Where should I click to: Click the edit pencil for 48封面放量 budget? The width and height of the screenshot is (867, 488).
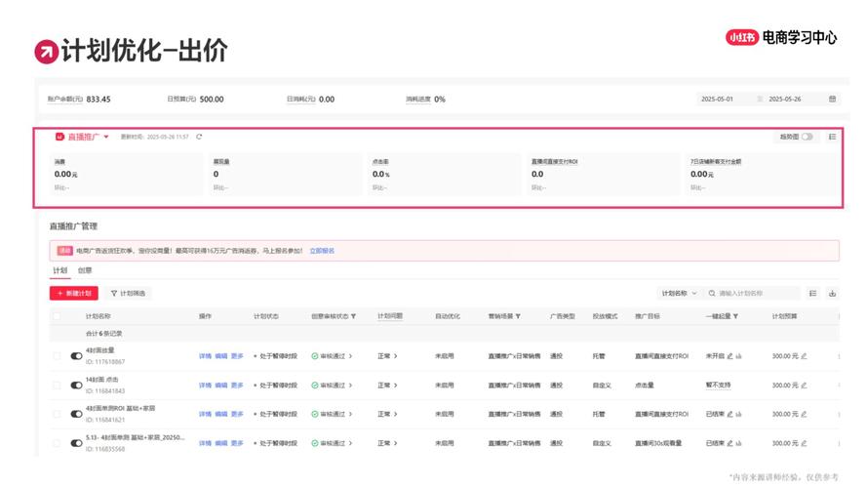(x=804, y=356)
